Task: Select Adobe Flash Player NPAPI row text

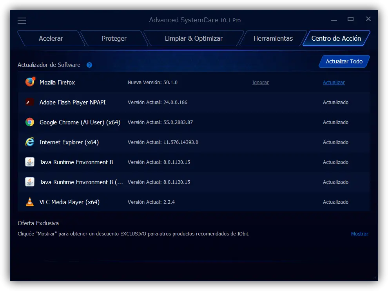Action: point(73,102)
